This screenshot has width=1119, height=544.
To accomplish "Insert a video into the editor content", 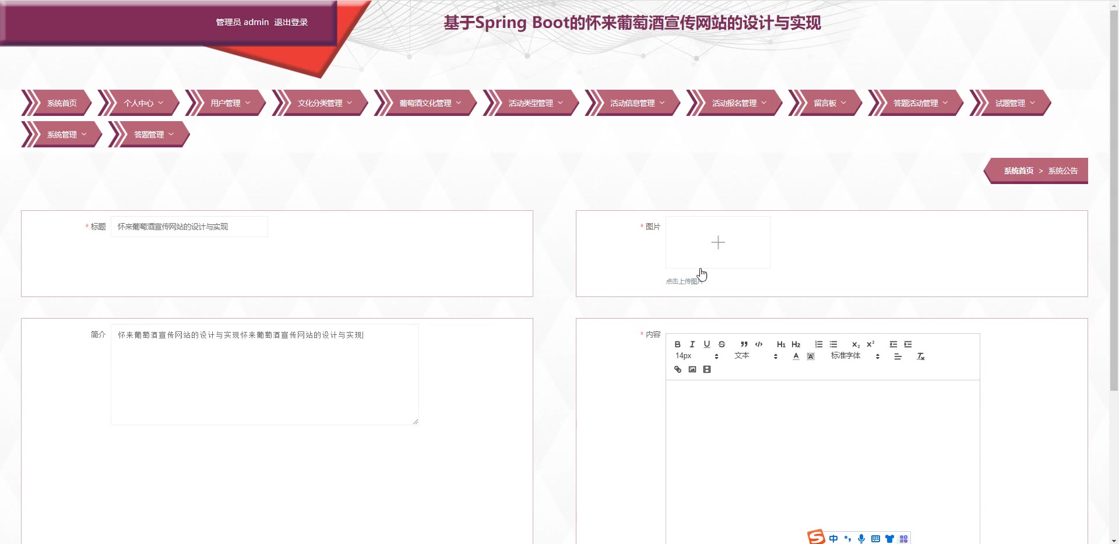I will 707,369.
